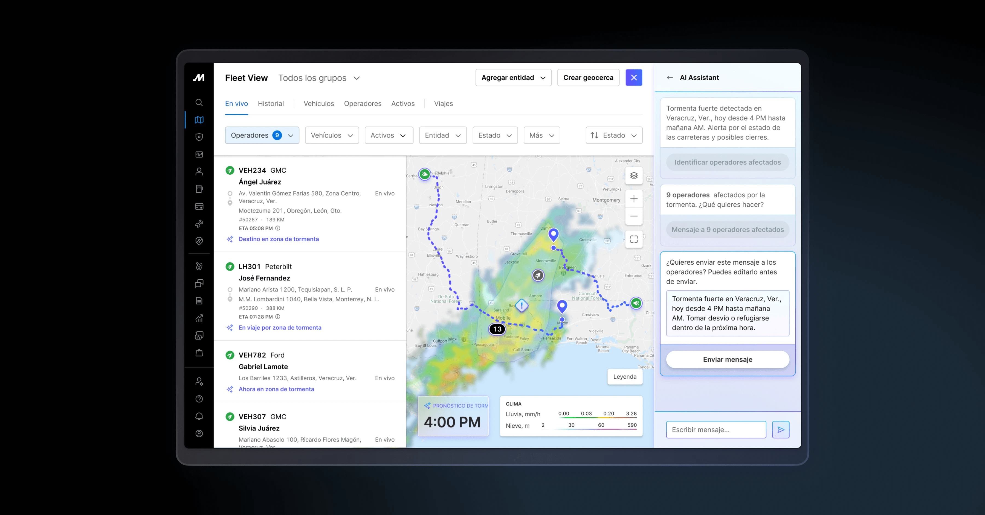
Task: Expand the Operadores filter dropdown
Action: (x=262, y=135)
